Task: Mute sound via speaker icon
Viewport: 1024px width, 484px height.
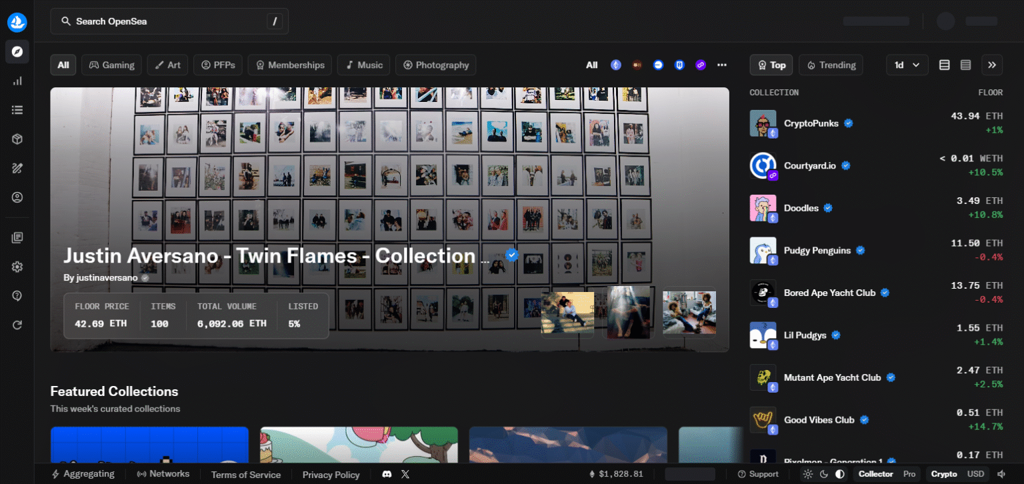Action: (x=1001, y=474)
